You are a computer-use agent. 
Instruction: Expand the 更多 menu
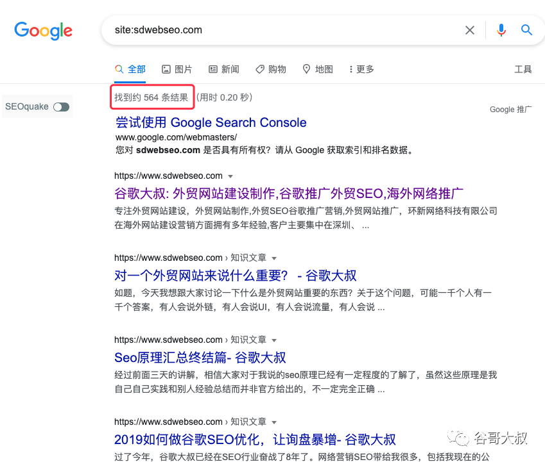point(361,69)
